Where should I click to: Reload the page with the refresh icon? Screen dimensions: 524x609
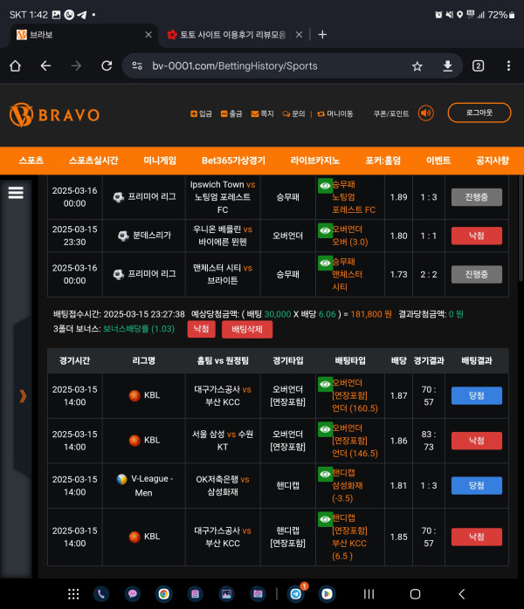click(x=107, y=65)
